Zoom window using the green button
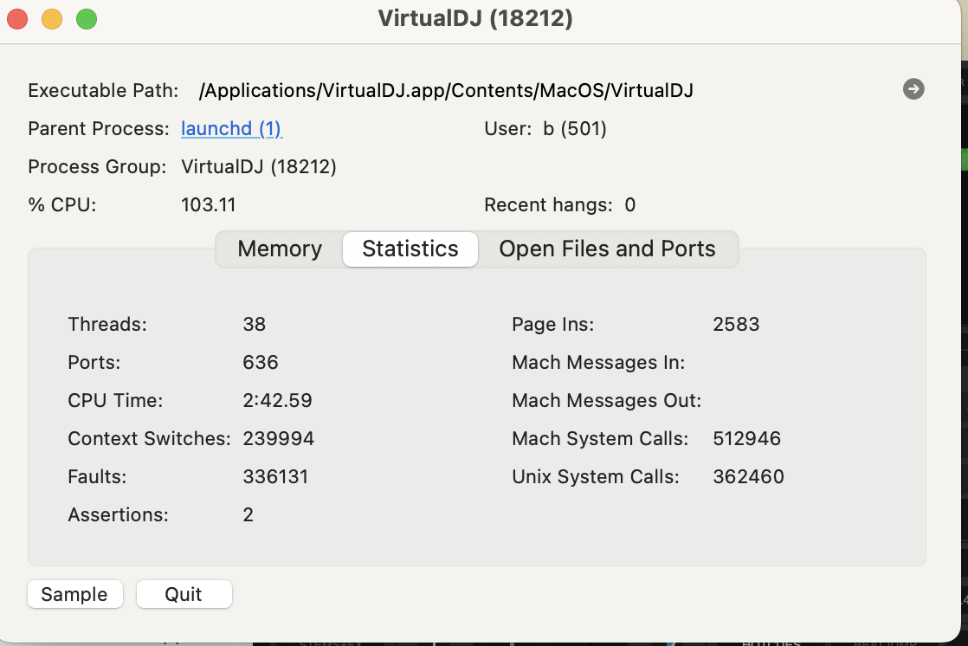968x646 pixels. coord(87,19)
